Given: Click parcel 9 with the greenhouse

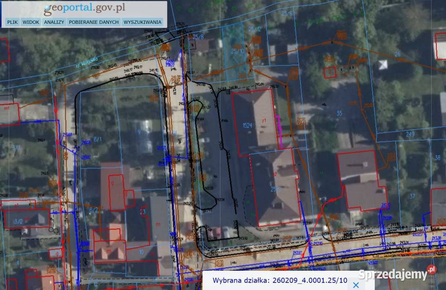Looking at the screenshot, I should coord(139,132).
